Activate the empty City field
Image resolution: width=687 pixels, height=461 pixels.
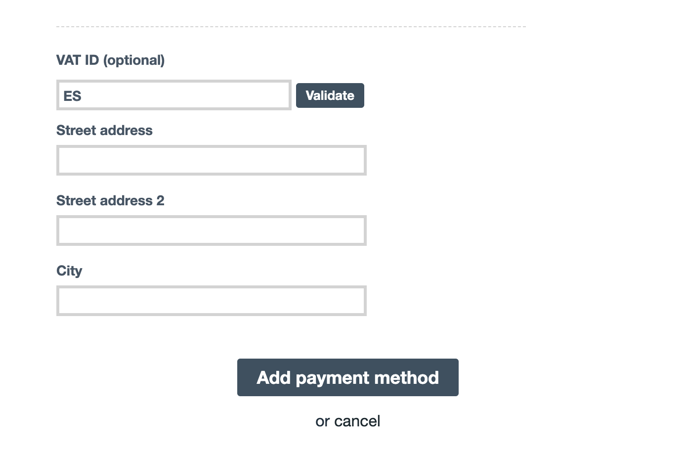(211, 301)
